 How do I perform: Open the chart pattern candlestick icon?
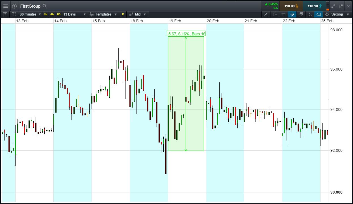(310, 14)
